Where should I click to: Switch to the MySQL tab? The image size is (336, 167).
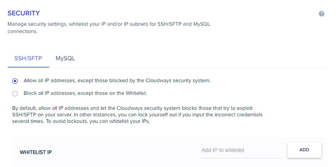[x=65, y=59]
